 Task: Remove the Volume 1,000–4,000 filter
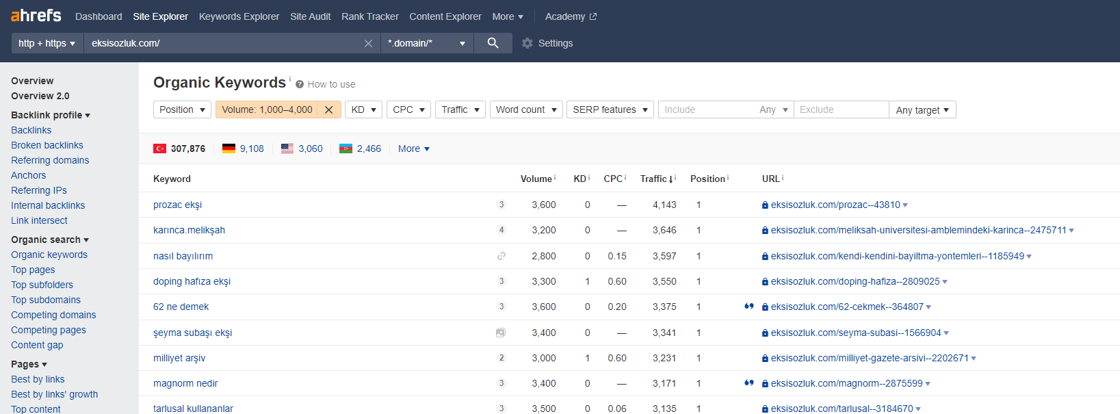328,109
